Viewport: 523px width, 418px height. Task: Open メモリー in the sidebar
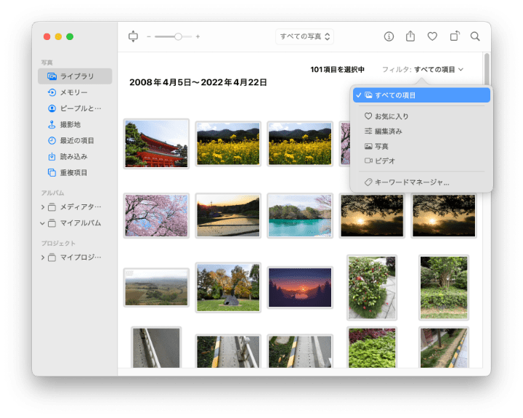73,92
